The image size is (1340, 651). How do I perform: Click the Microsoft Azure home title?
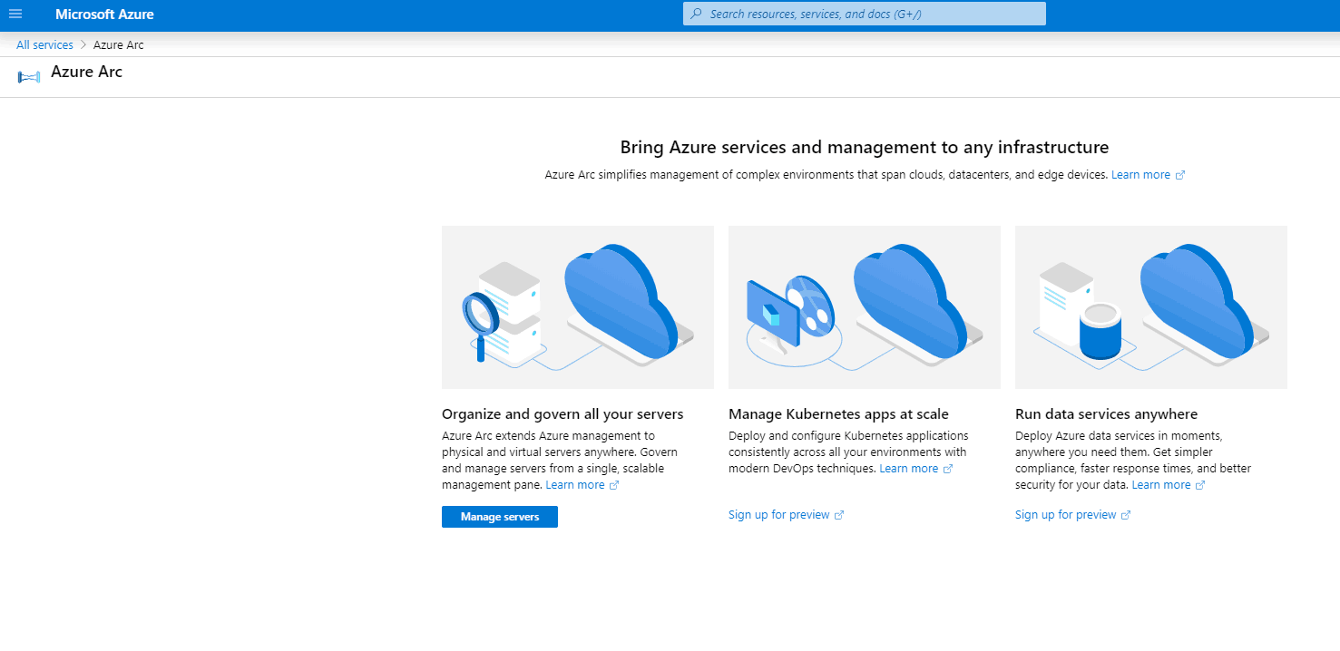(104, 15)
